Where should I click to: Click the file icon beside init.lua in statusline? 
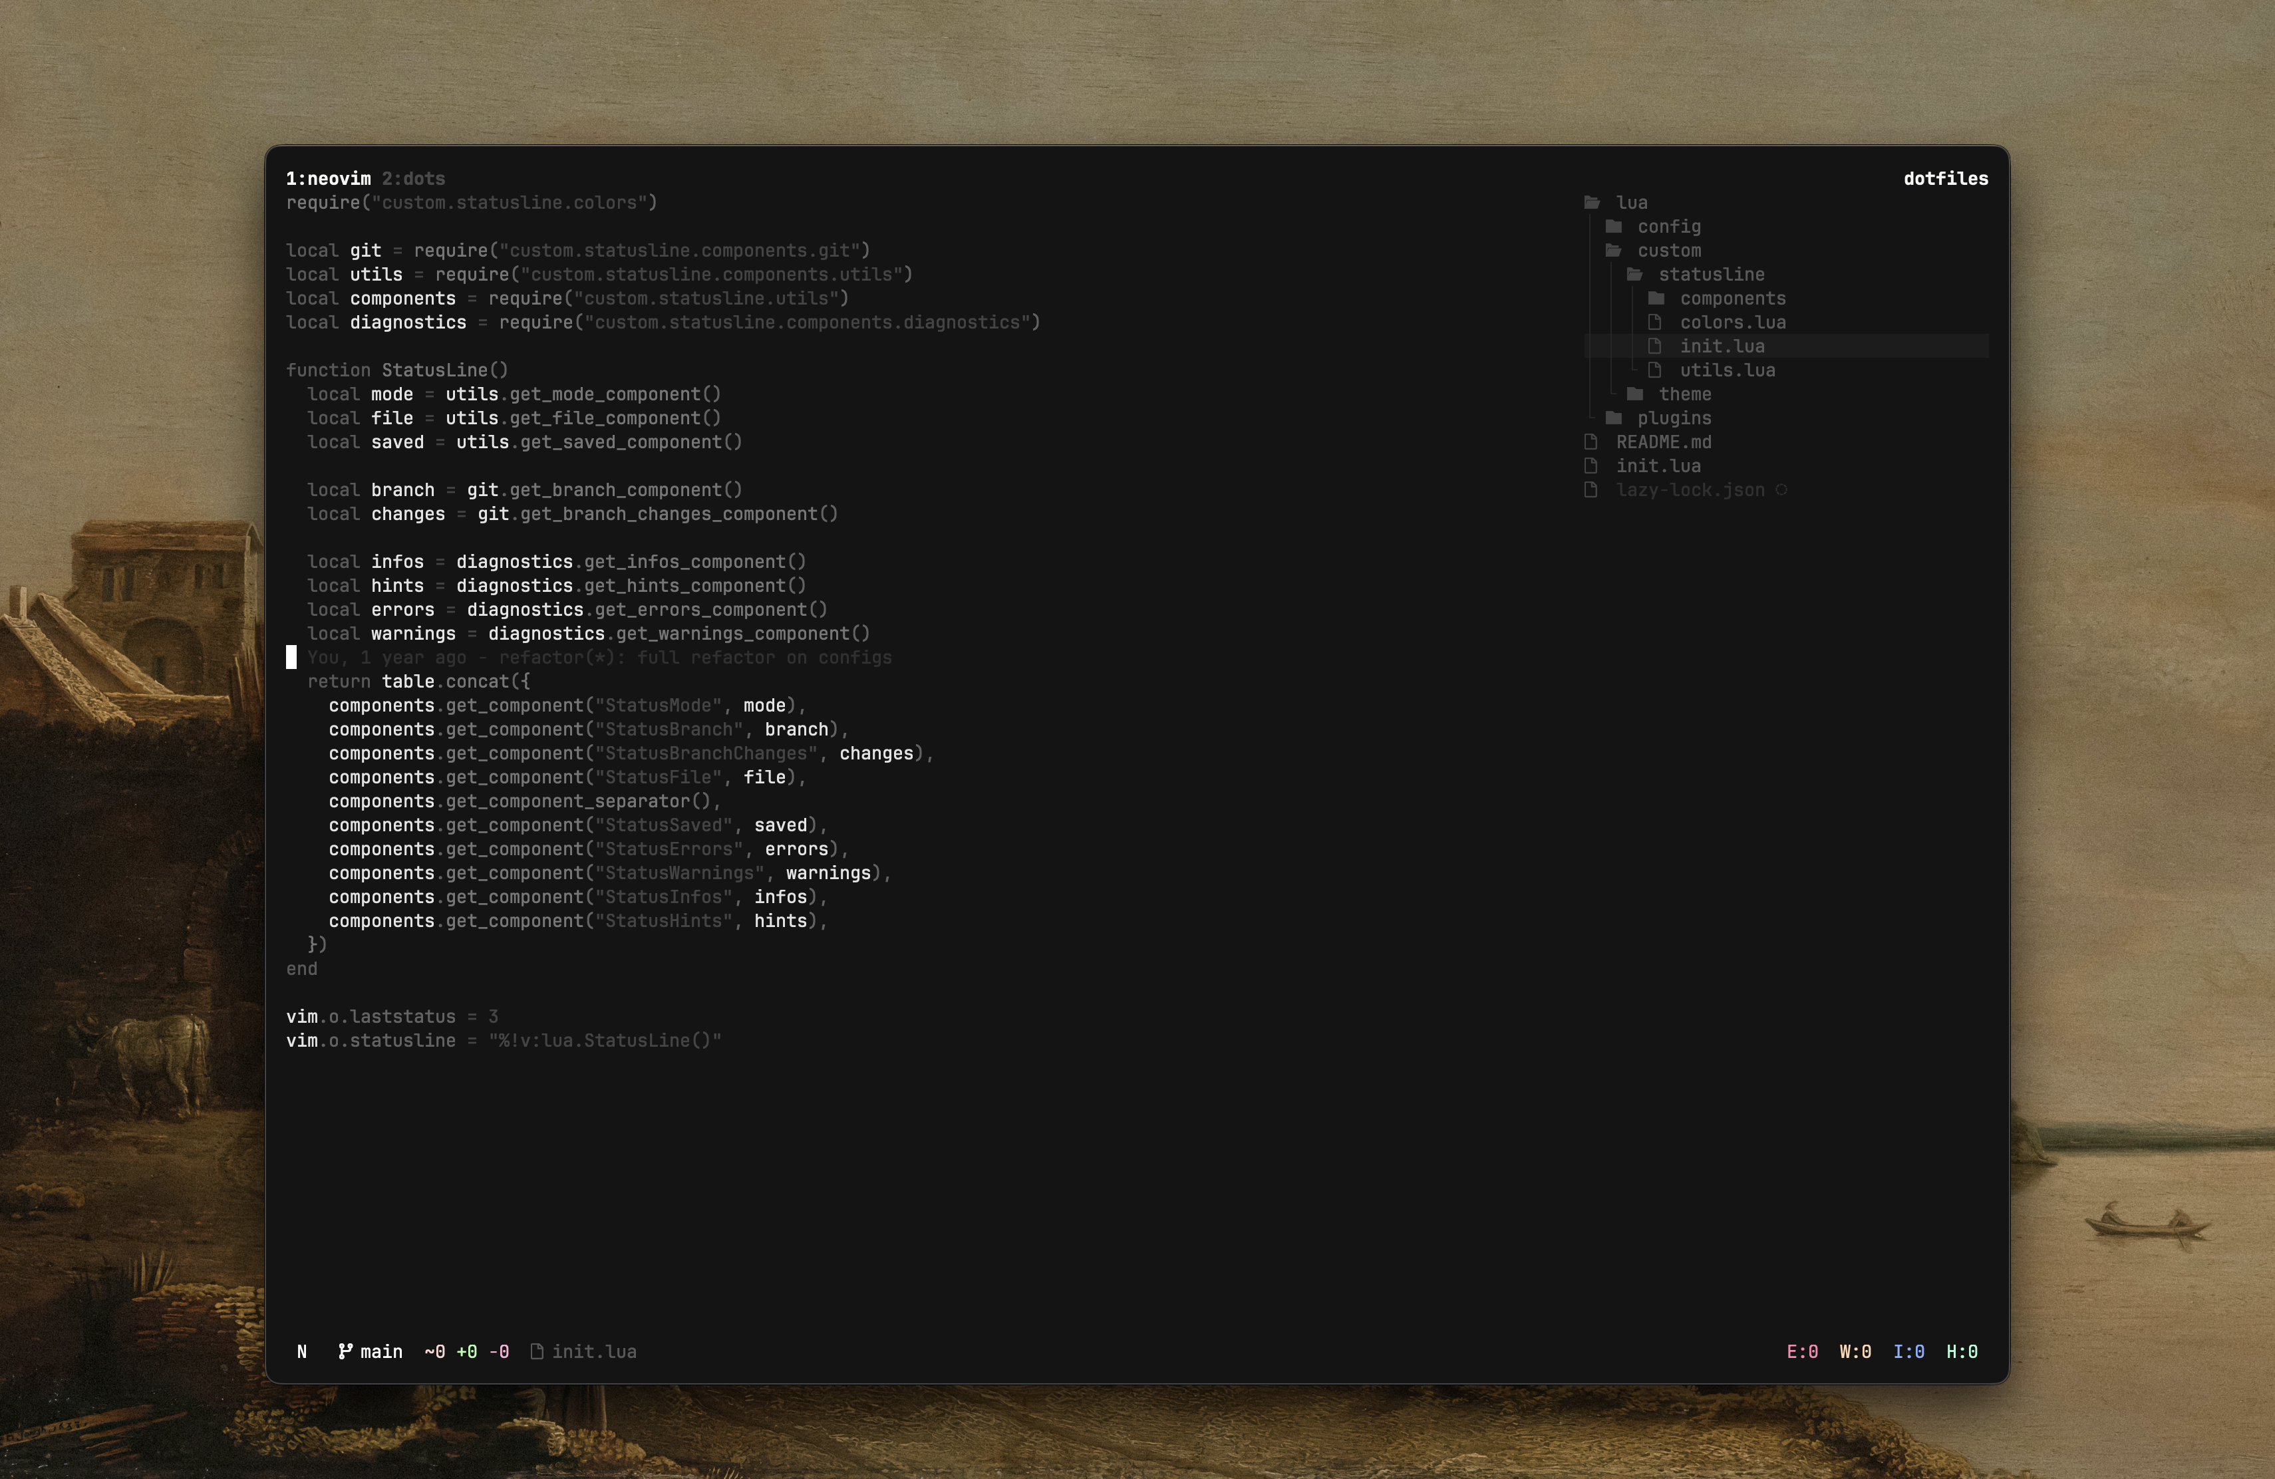tap(537, 1351)
